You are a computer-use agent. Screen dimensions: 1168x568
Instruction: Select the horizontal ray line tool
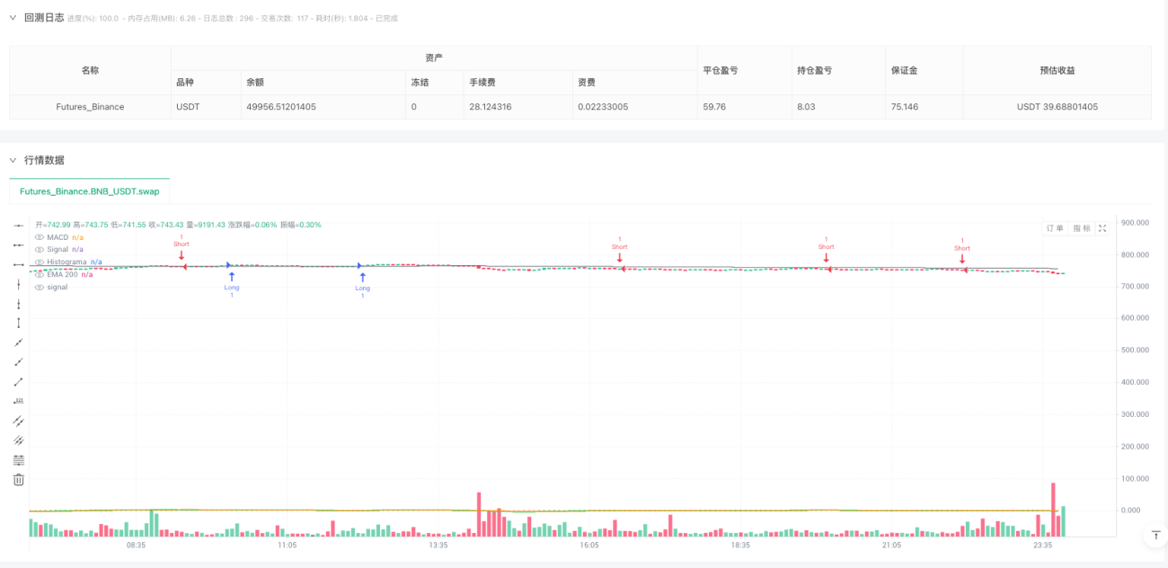tap(18, 244)
